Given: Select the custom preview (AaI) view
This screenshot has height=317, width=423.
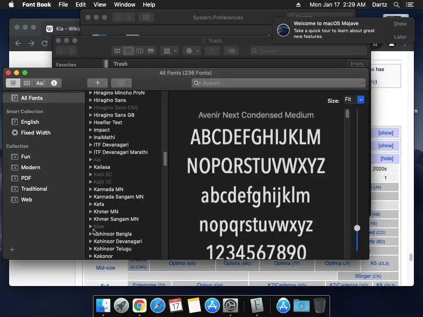Looking at the screenshot, I should point(40,83).
